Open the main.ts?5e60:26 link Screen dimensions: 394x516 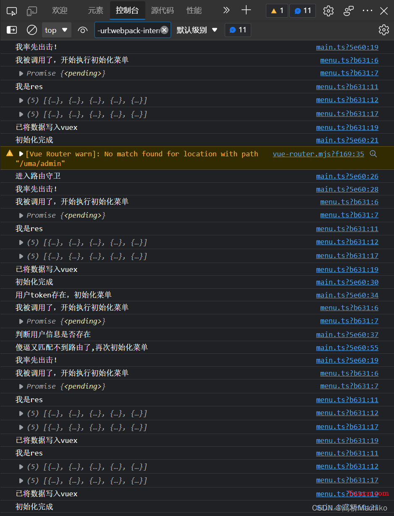click(347, 176)
